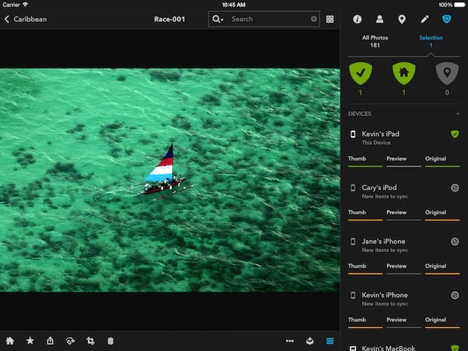Open the Edit pencil panel
468x351 pixels.
[x=424, y=19]
